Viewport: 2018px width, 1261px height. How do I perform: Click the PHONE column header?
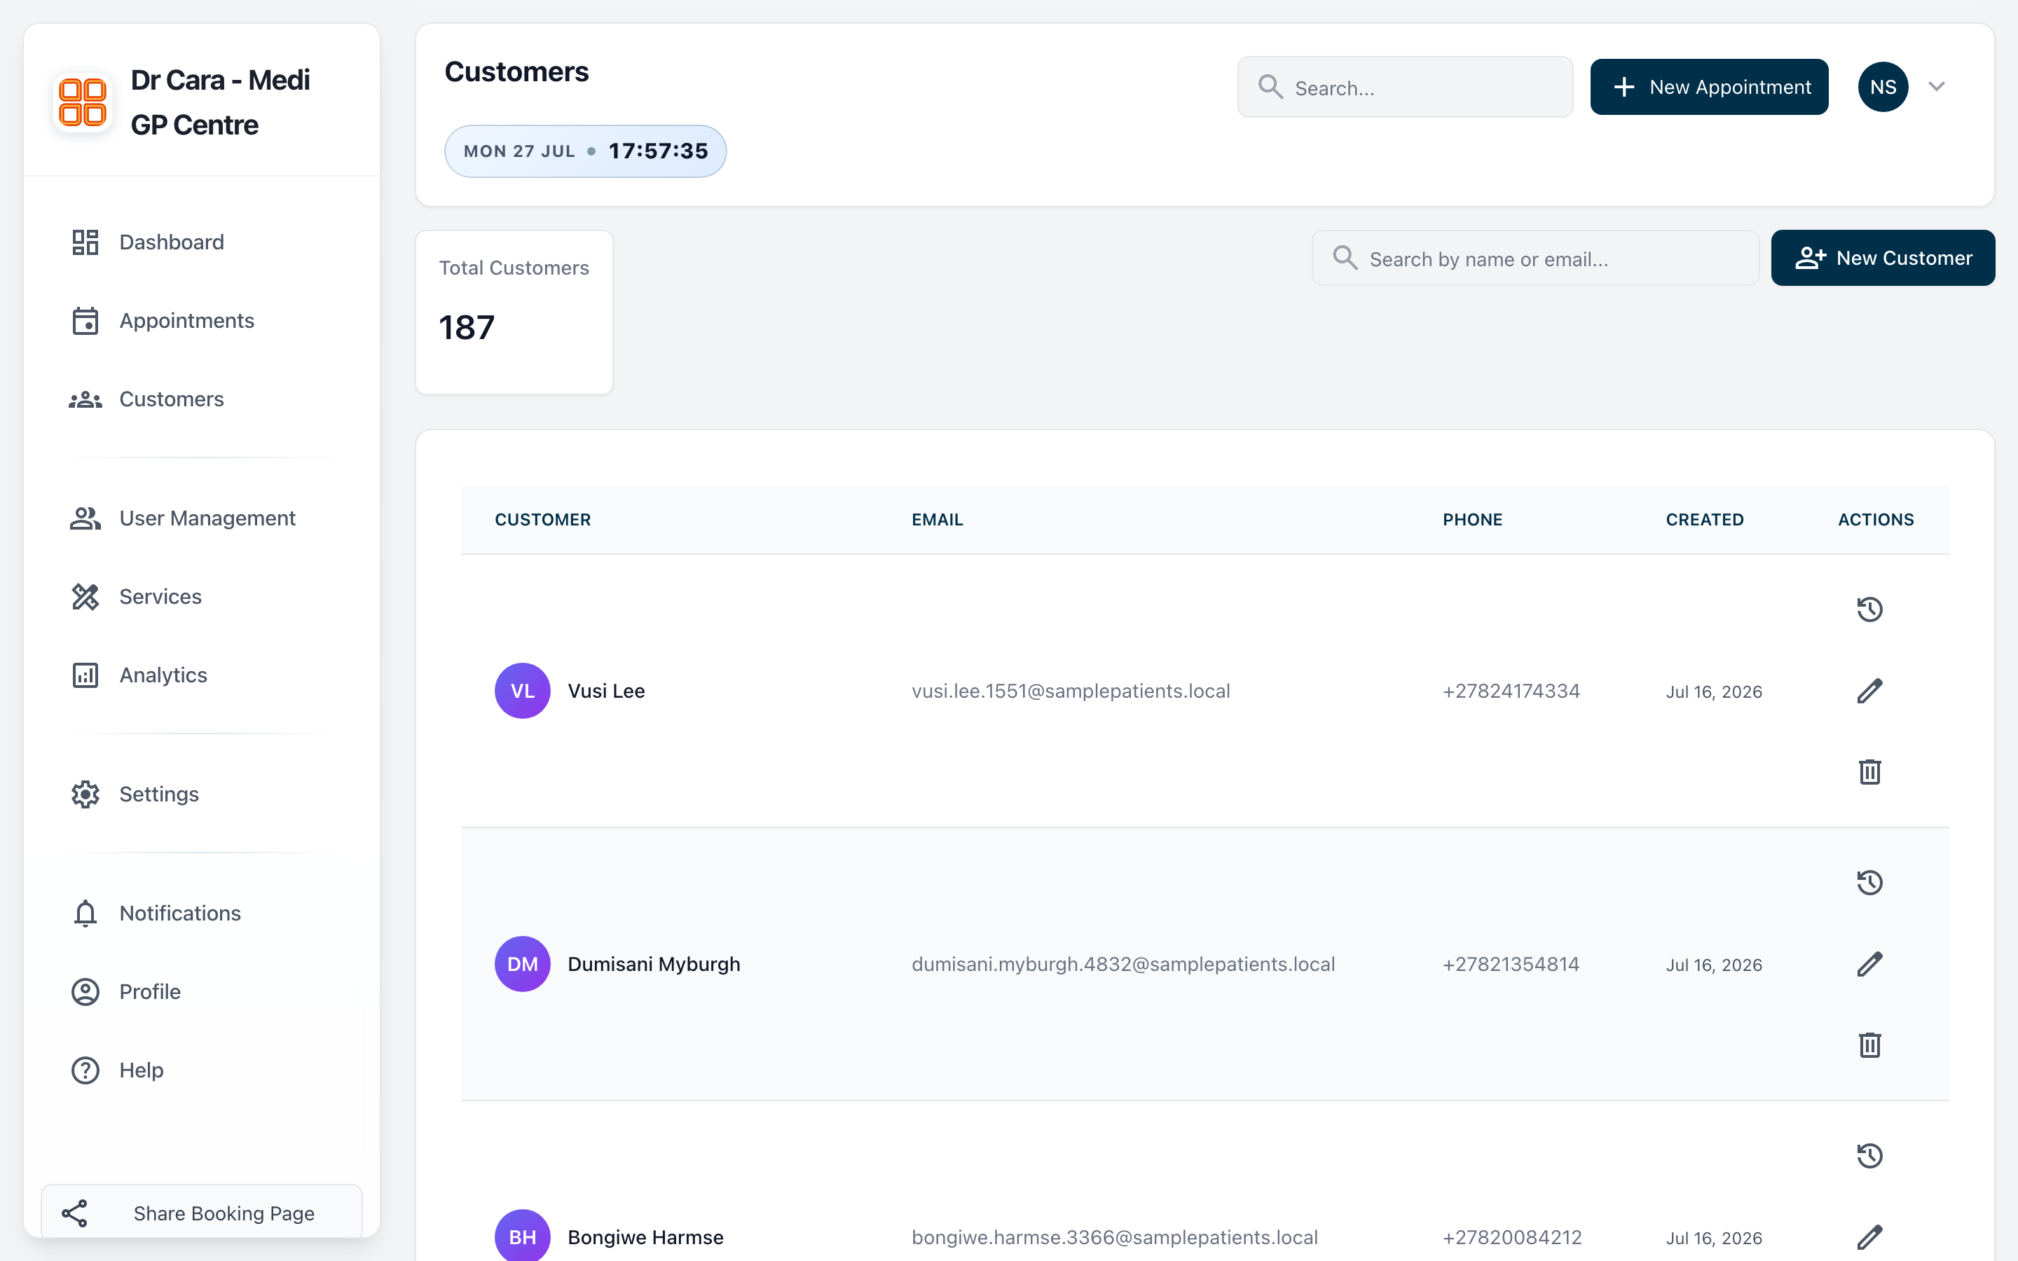(x=1473, y=520)
